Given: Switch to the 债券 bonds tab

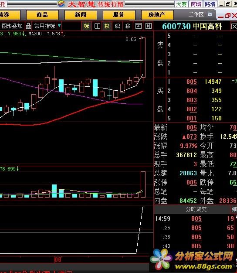Looking at the screenshot, I should [10, 15].
